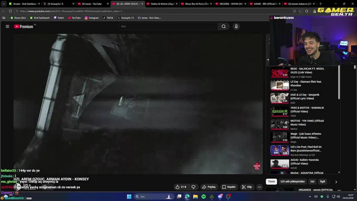This screenshot has height=201, width=357.
Task: Like the video with 21 B likes
Action: coord(180,187)
